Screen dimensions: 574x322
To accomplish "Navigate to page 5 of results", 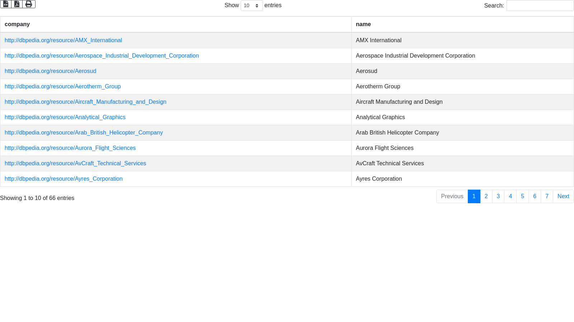I will click(522, 196).
